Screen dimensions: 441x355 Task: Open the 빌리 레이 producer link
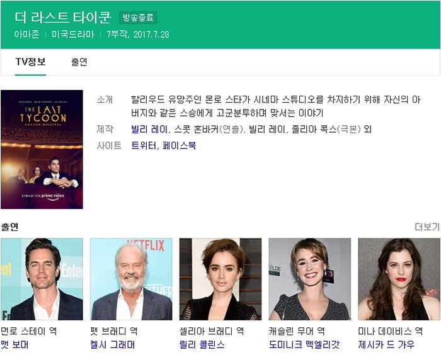[149, 129]
